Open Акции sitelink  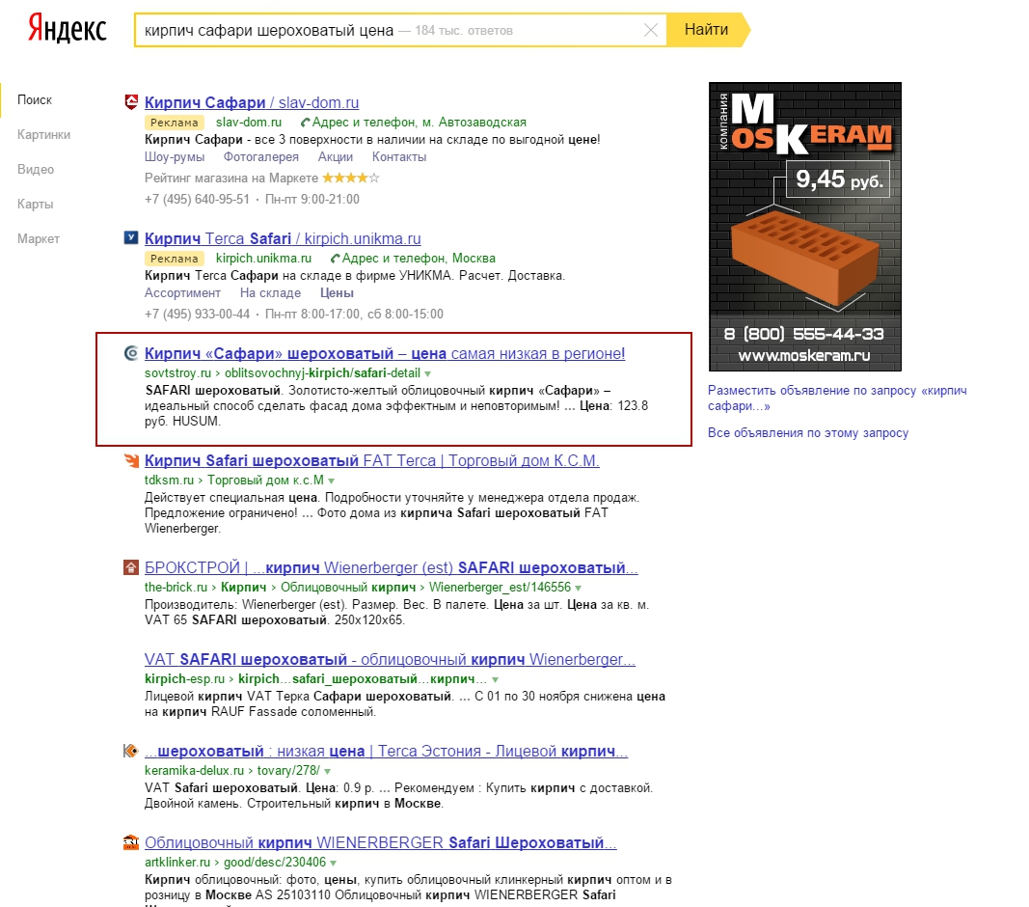click(336, 157)
